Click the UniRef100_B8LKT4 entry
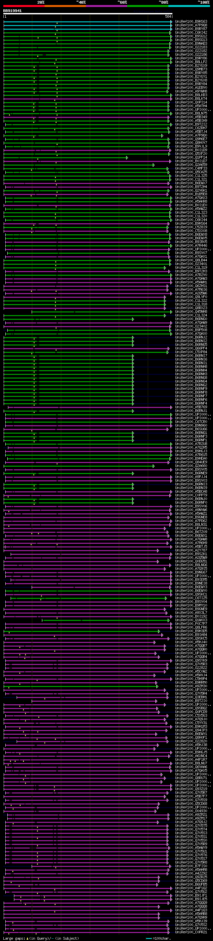Viewport: 213px width, 941px height. 191,98
